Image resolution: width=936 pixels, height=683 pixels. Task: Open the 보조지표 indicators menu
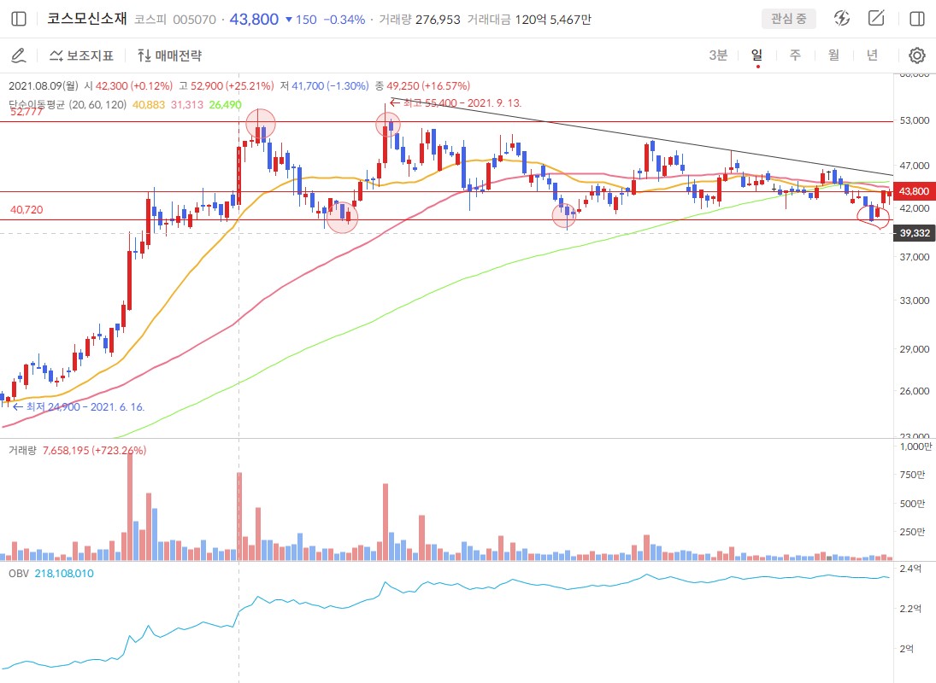coord(81,55)
